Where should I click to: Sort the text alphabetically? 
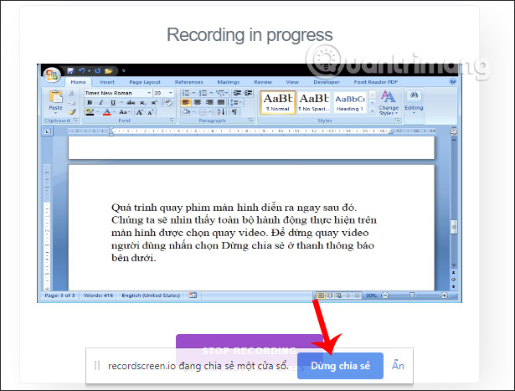tap(221, 112)
